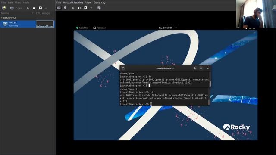The width and height of the screenshot is (276, 155).
Task: Click the shut down icon in manager toolbar
Action: coord(40,8)
